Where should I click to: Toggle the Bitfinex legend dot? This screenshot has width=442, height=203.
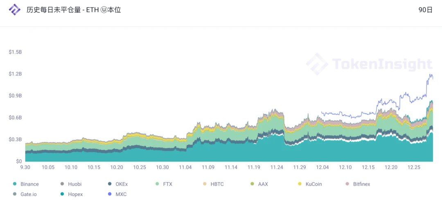[x=347, y=184]
